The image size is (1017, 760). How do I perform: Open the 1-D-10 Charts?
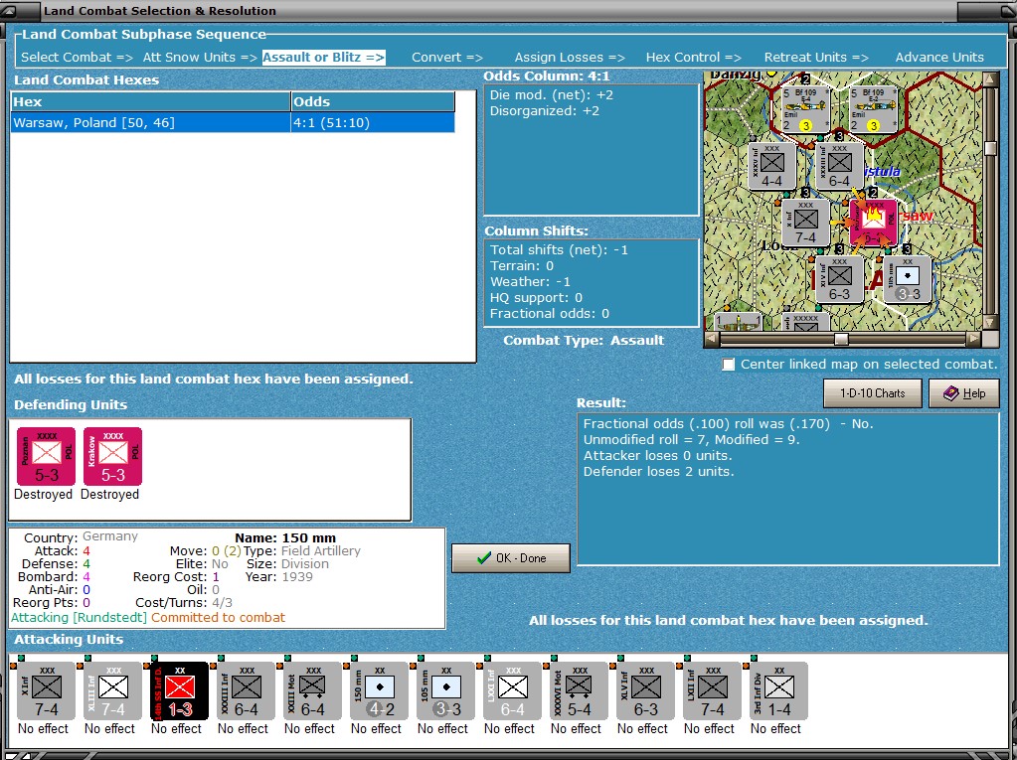873,393
